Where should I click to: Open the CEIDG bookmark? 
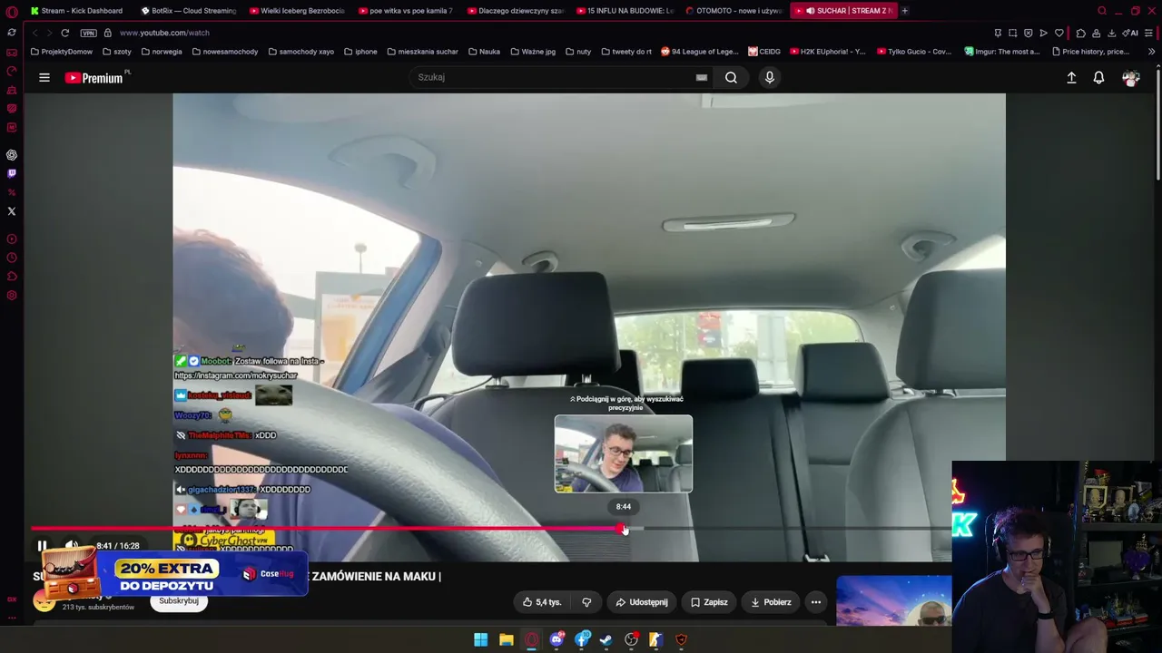(763, 52)
